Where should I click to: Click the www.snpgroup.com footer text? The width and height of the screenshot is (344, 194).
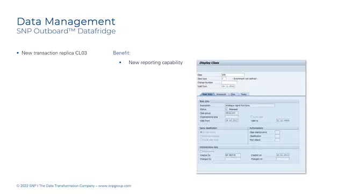(x=114, y=186)
